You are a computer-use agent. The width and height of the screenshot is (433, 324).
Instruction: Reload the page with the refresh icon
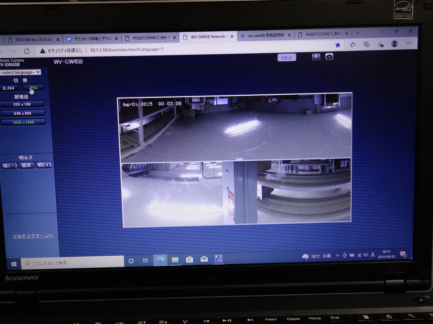pos(27,51)
